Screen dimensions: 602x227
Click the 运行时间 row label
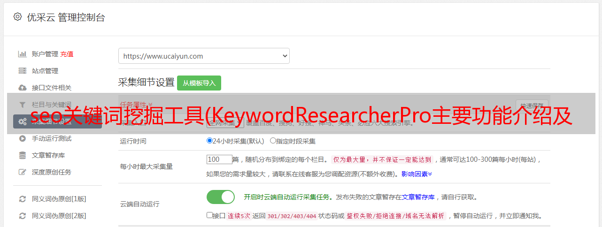pos(133,141)
